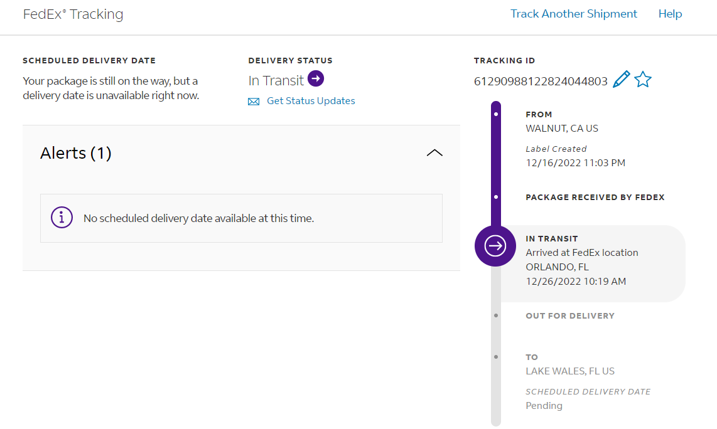Edit tracking ID with pencil icon

621,80
